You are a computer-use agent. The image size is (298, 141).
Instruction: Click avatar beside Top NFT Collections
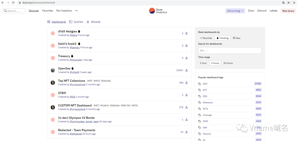[53, 83]
